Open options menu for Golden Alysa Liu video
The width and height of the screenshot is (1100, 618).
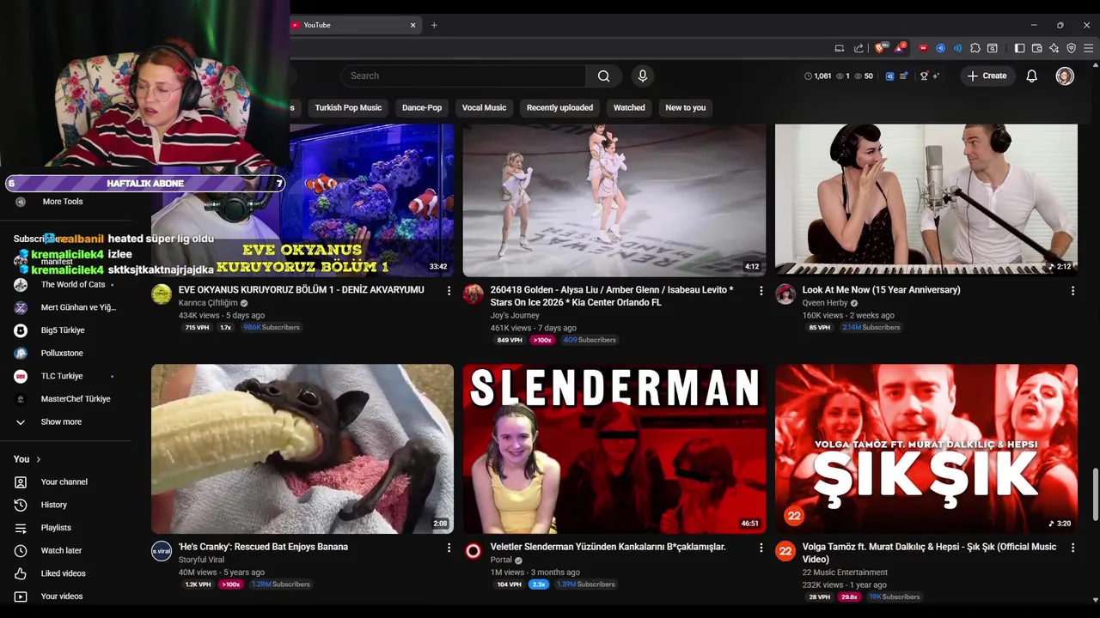761,291
